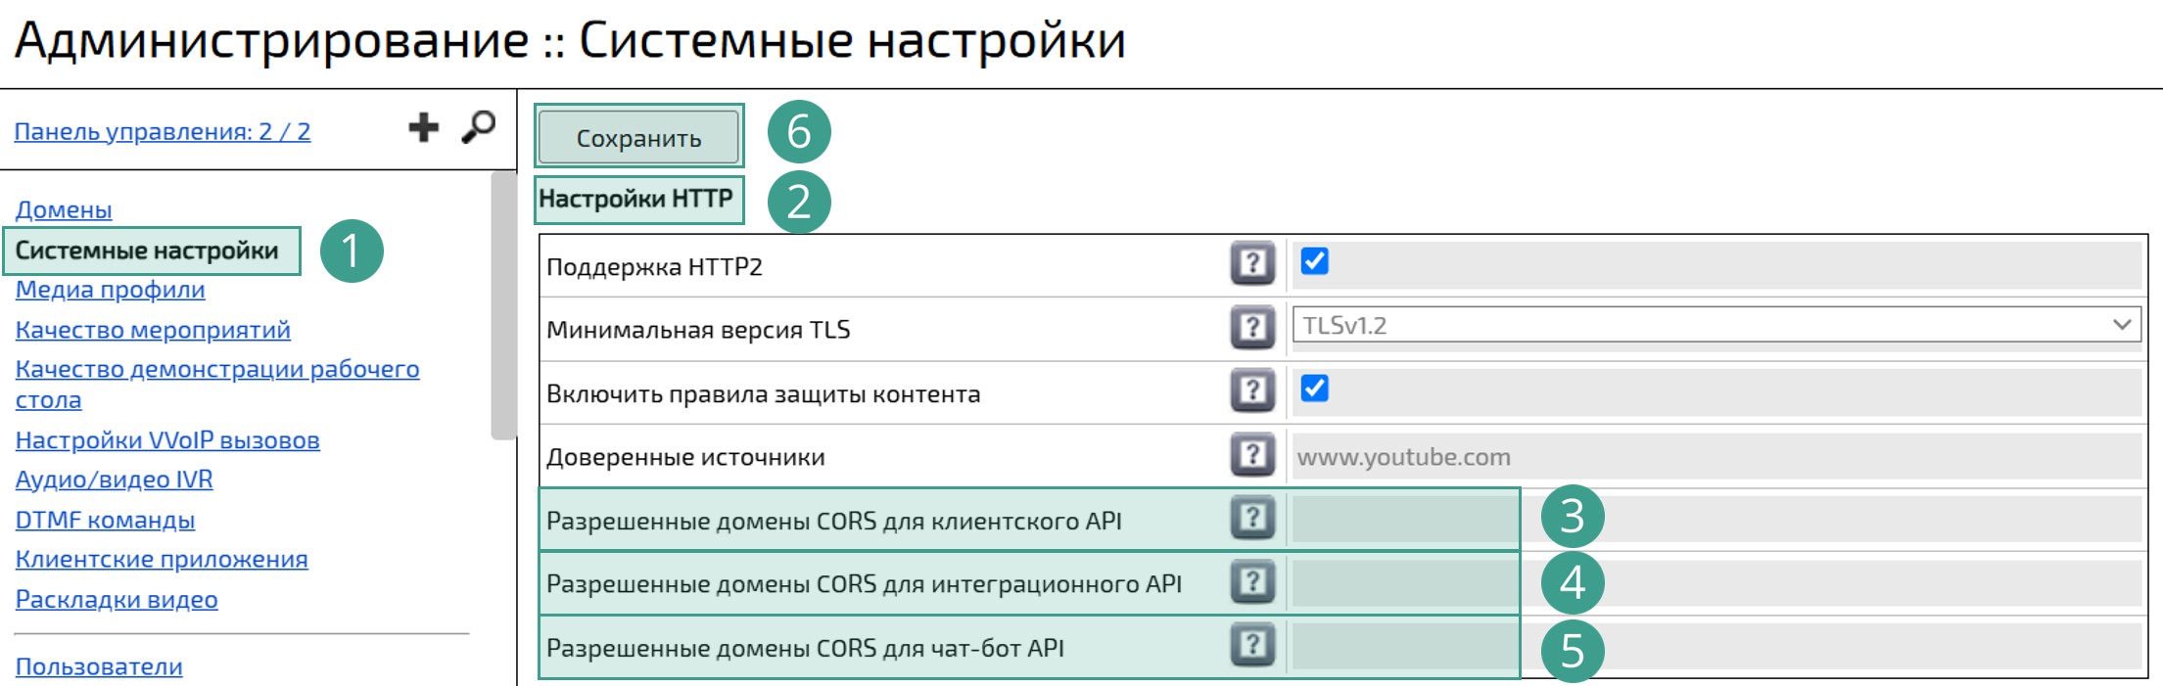The width and height of the screenshot is (2163, 686).
Task: Navigate to Настройки VVoIP вызовов
Action: 167,440
